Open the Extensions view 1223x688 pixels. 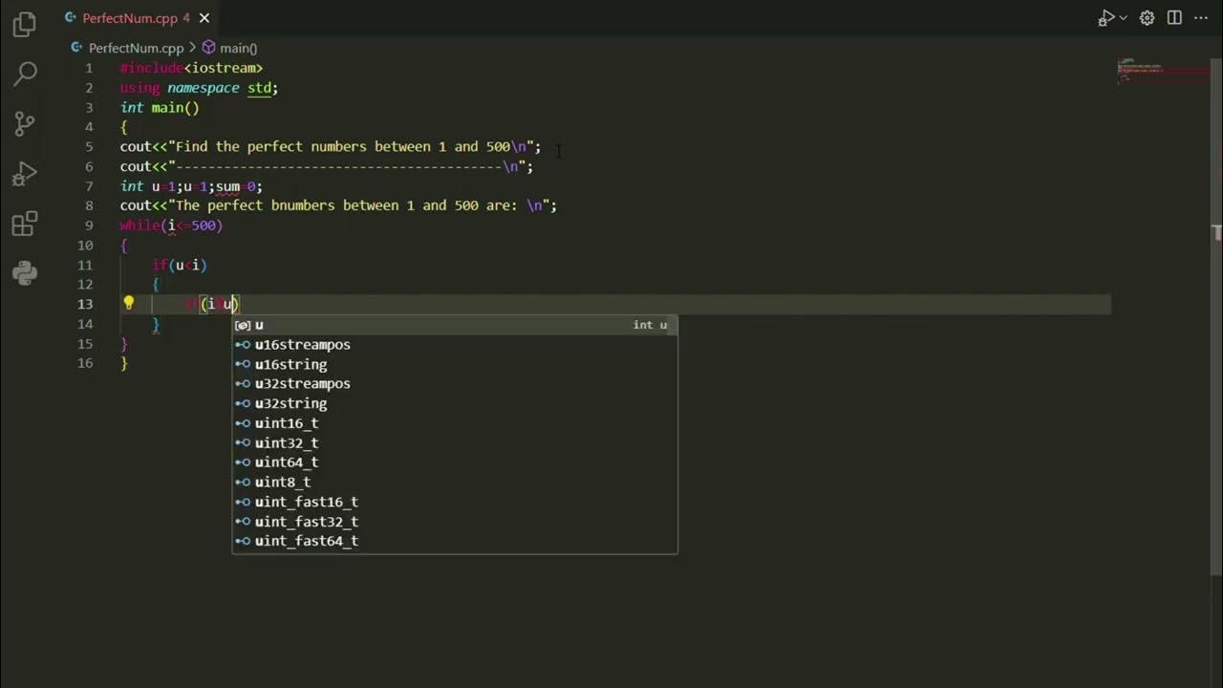pos(25,225)
